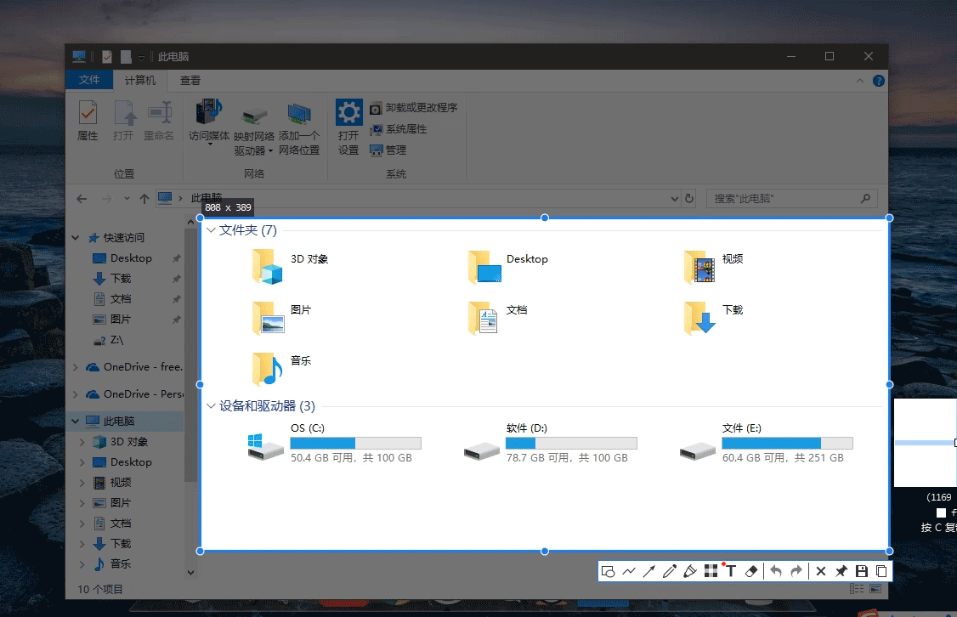Save the screenshot with the disk icon
The width and height of the screenshot is (957, 617).
[861, 571]
